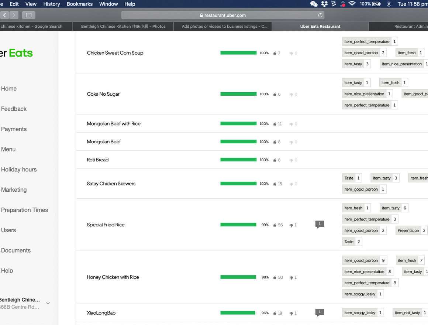Open Feedback in the sidebar

(x=14, y=109)
